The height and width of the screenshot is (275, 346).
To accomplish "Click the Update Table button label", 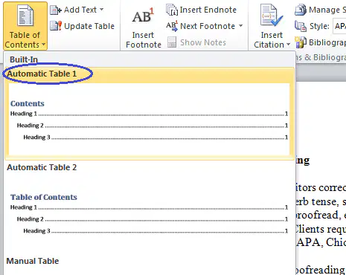I will tap(89, 26).
